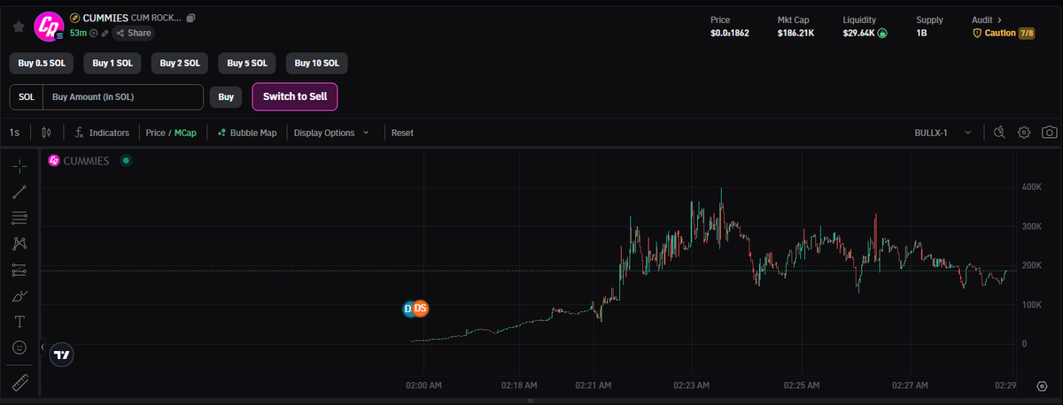Image resolution: width=1063 pixels, height=405 pixels.
Task: Click the search icon after 53m
Action: (x=94, y=33)
